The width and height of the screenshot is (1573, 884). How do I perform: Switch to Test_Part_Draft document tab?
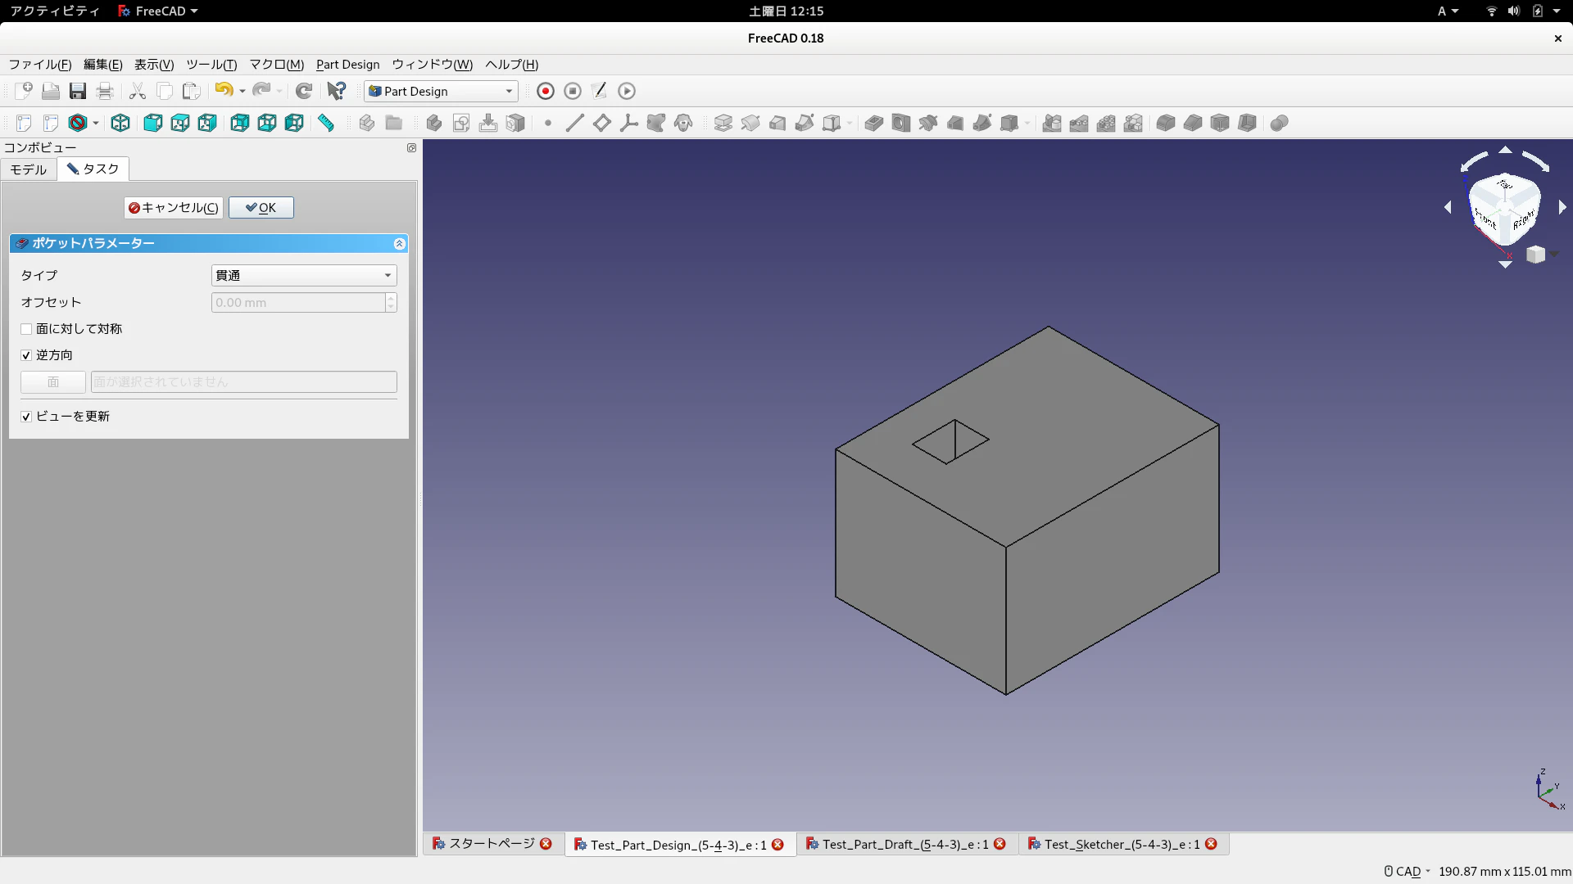[x=905, y=844]
